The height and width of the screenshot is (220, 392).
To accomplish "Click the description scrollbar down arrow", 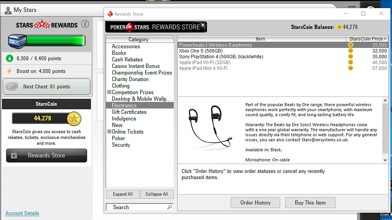I will (x=385, y=160).
